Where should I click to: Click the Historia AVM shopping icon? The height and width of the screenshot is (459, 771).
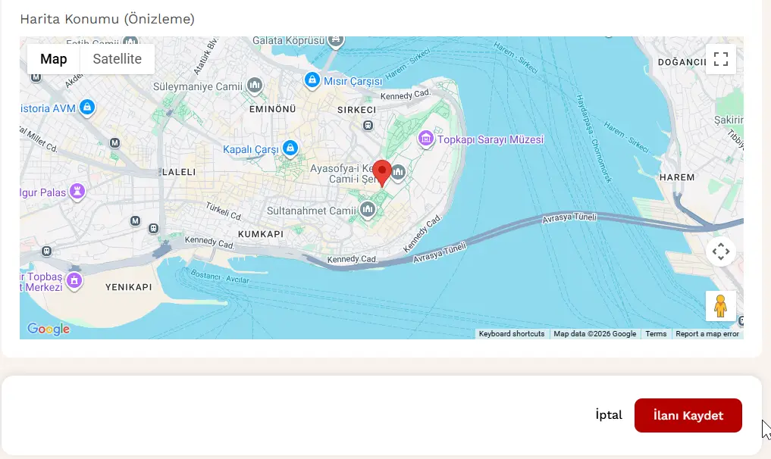[87, 107]
